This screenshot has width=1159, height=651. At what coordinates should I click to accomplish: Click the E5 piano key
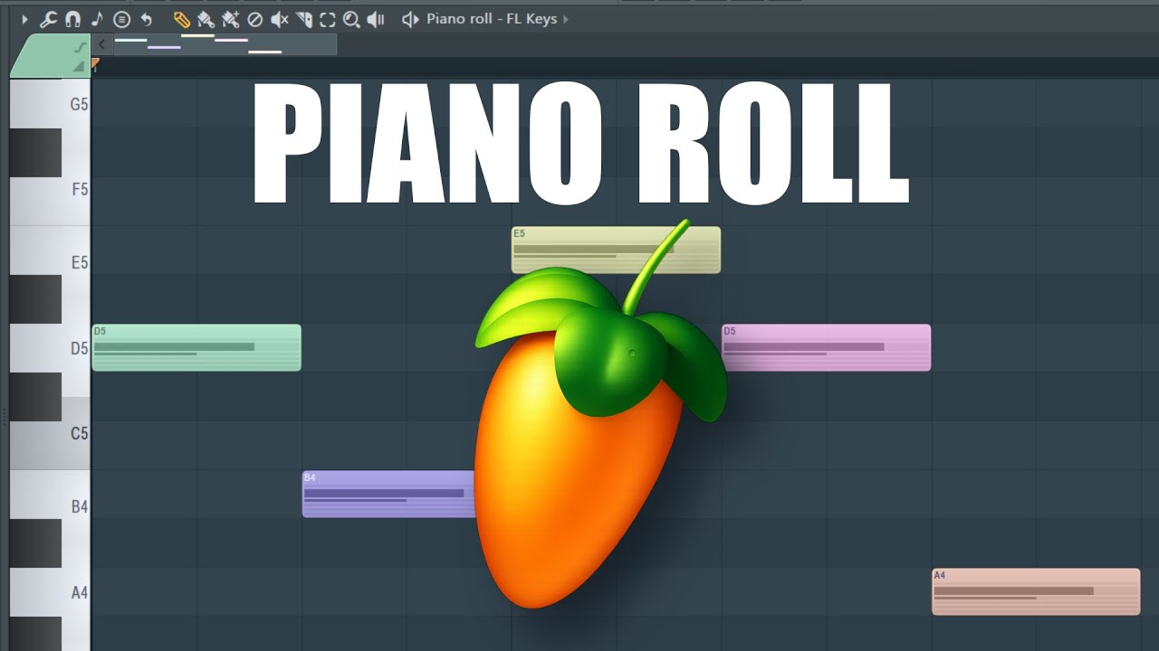[x=76, y=262]
